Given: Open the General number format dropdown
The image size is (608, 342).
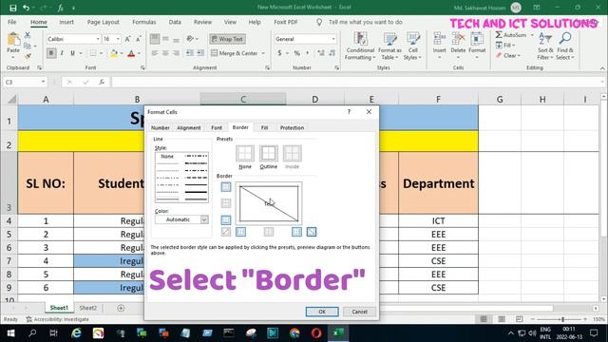Looking at the screenshot, I should pos(333,39).
